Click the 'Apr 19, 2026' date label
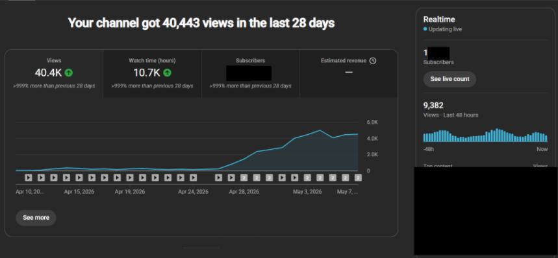Viewport: 558px width, 258px height. coord(130,192)
